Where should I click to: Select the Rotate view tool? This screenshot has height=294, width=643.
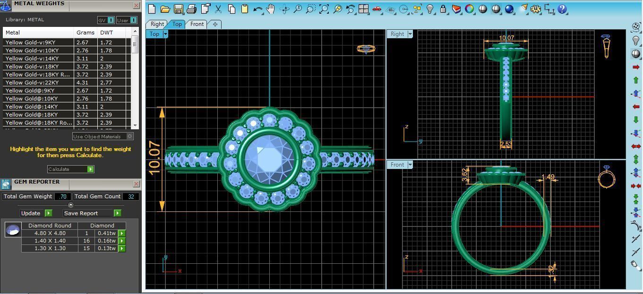(284, 9)
